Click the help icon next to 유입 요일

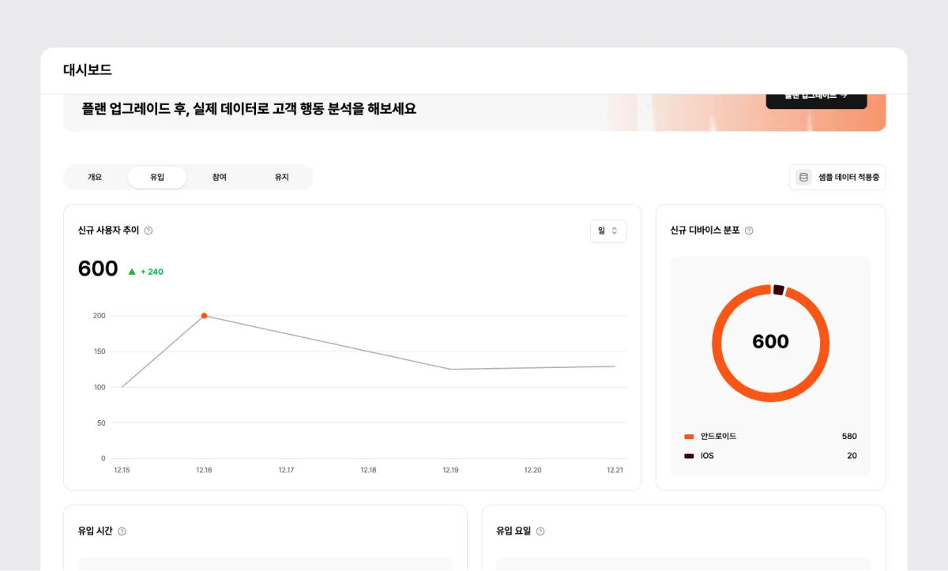(540, 531)
